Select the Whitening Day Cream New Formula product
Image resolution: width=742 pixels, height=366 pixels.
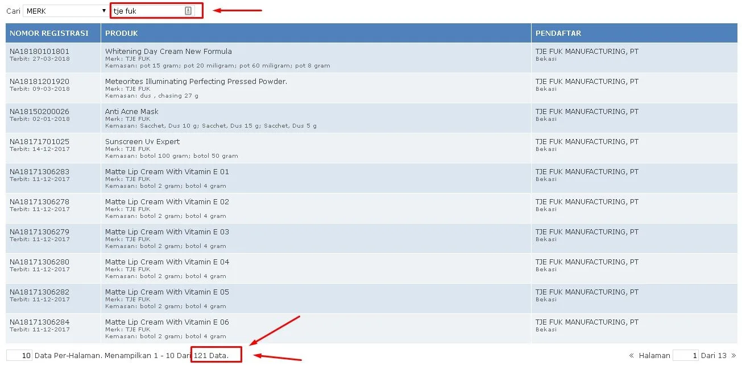(x=168, y=52)
